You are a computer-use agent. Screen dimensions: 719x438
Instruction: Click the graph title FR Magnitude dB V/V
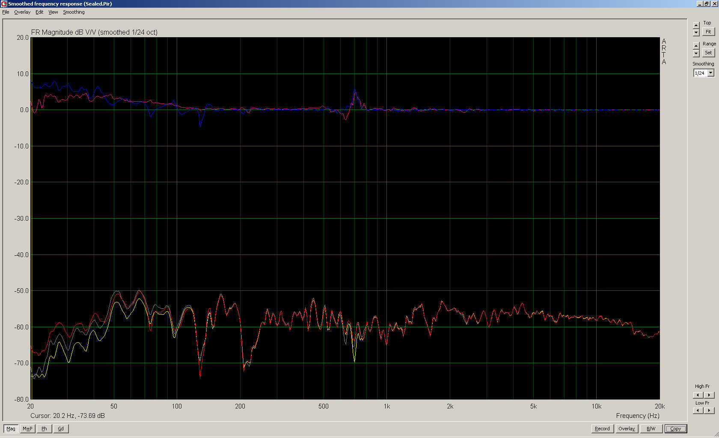pyautogui.click(x=94, y=33)
